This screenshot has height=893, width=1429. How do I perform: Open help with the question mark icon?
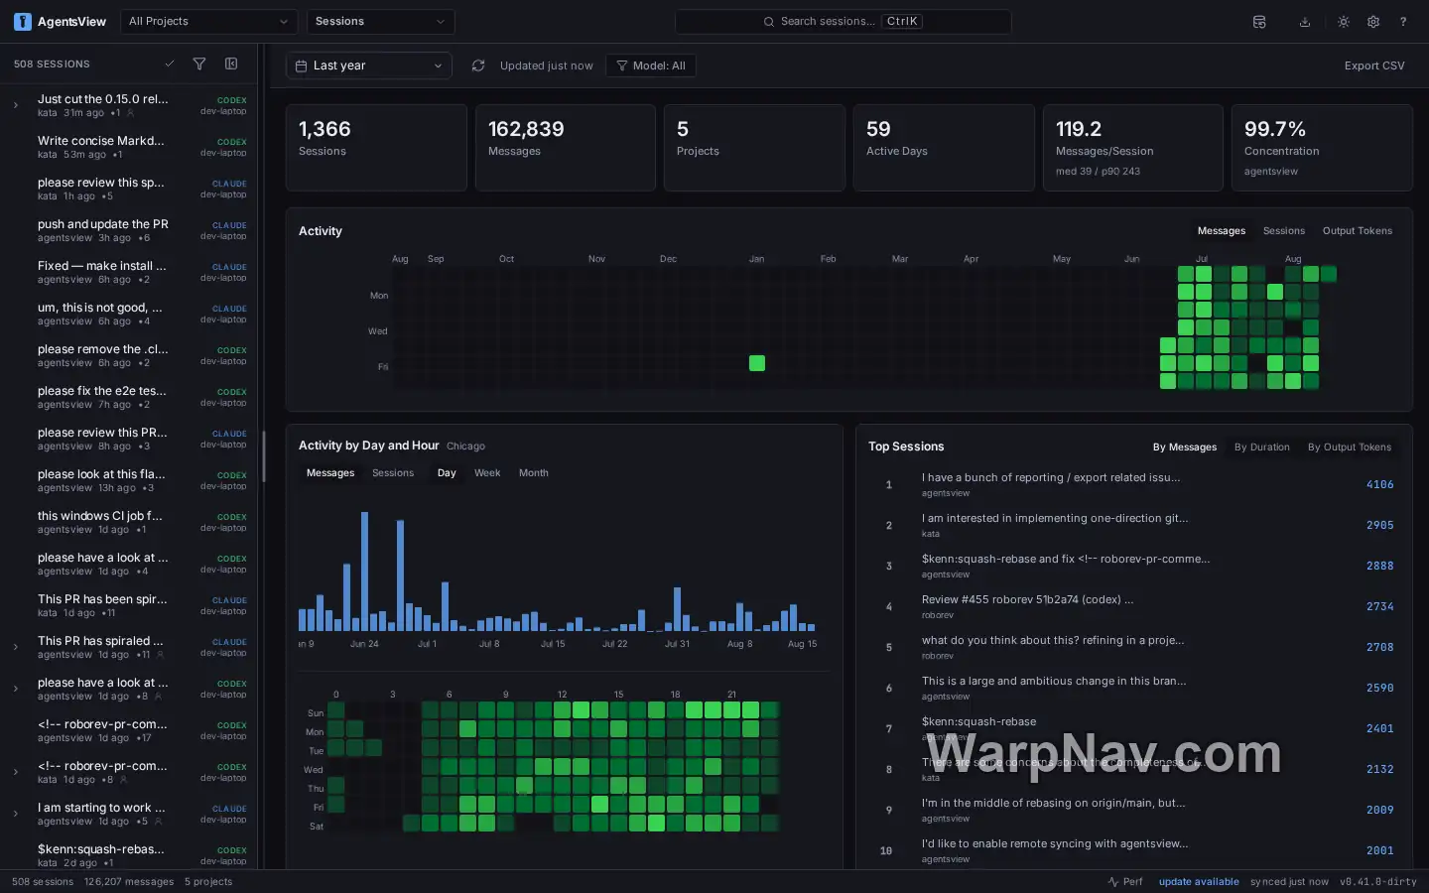[x=1403, y=22]
